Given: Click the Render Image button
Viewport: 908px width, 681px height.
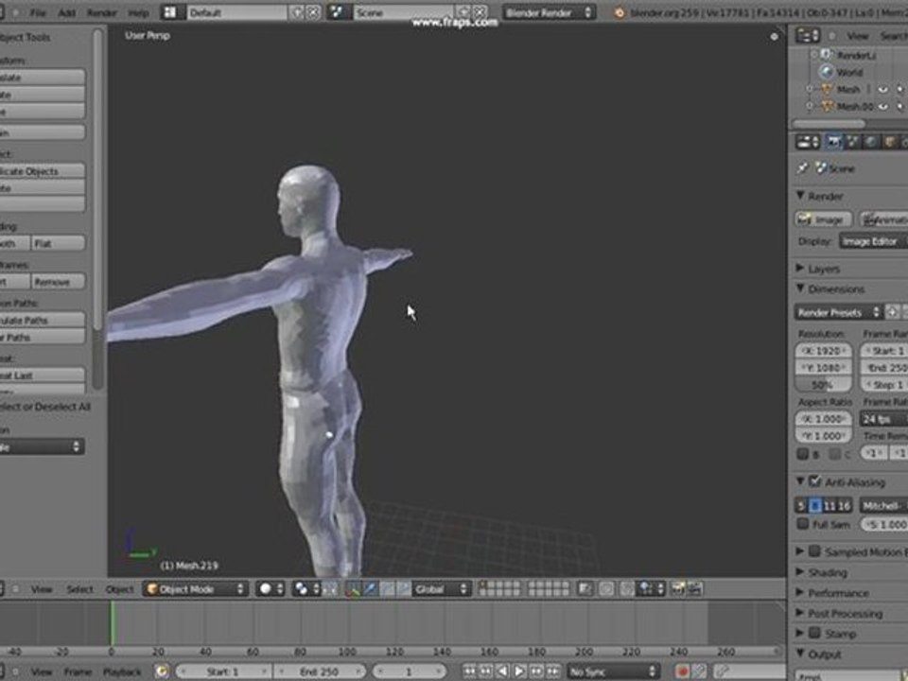Looking at the screenshot, I should 823,219.
